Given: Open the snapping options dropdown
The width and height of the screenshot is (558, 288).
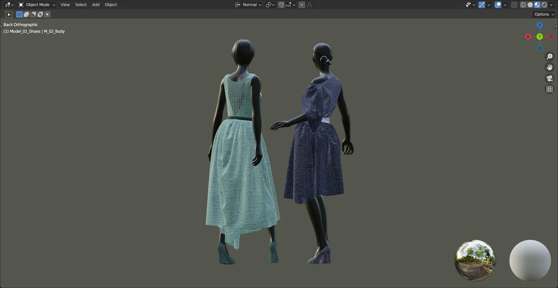Looking at the screenshot, I should (x=290, y=5).
